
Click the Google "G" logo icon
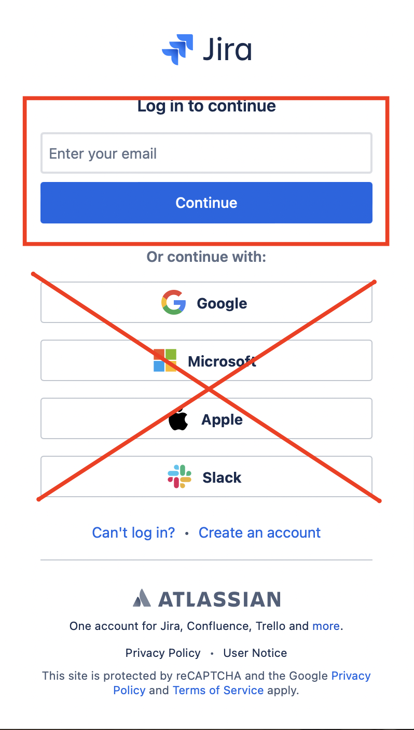[173, 303]
